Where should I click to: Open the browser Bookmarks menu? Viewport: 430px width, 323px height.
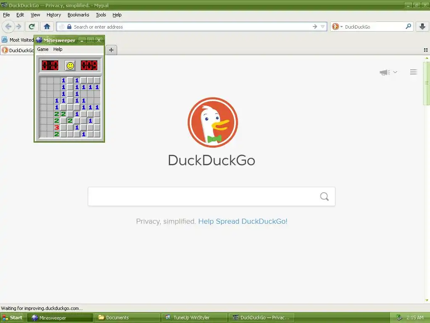pos(78,15)
